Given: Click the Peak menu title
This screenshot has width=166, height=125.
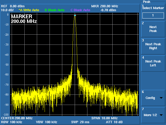Looking at the screenshot, I should (x=147, y=2).
